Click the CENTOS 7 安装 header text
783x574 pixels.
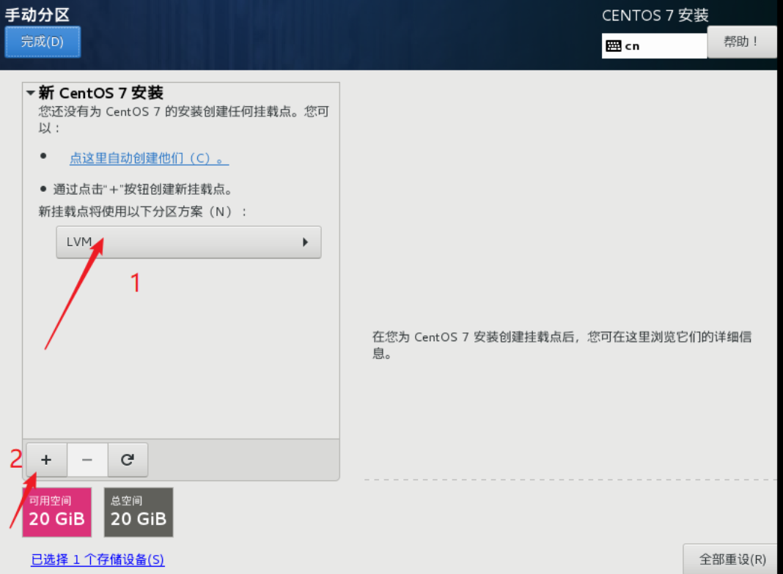pos(655,15)
